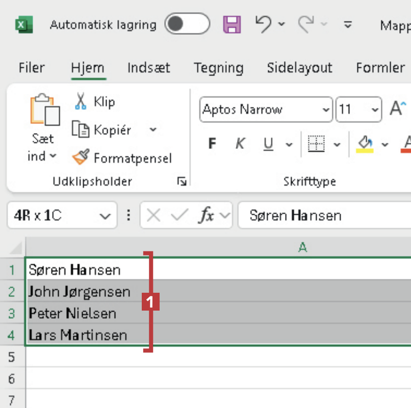Toggle bold with the F button

point(212,144)
